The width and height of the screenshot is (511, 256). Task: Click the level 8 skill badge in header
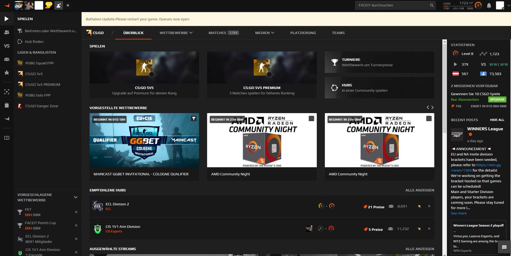[x=479, y=6]
